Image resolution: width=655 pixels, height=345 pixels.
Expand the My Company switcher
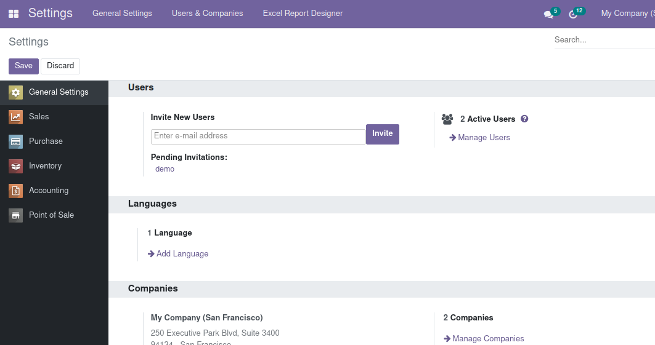coord(627,14)
